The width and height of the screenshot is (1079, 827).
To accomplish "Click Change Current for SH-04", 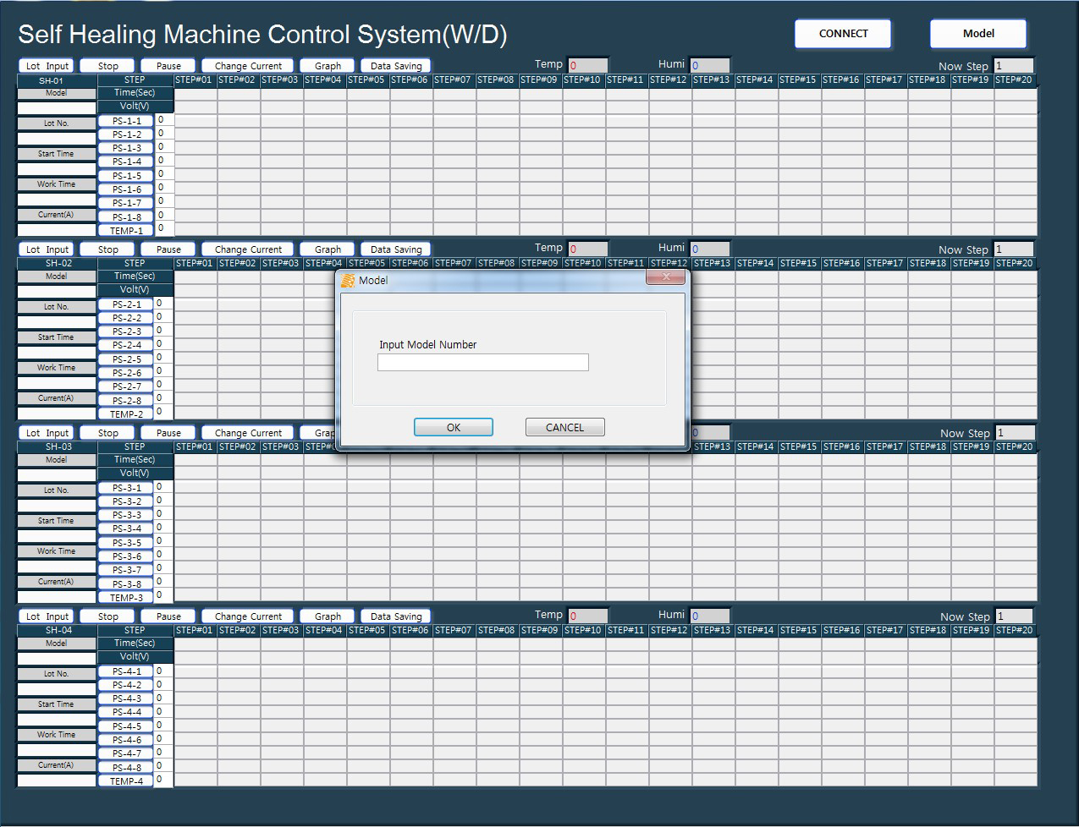I will (248, 616).
